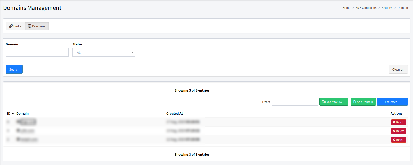
Task: Click the Domain search input field
Action: pos(37,52)
